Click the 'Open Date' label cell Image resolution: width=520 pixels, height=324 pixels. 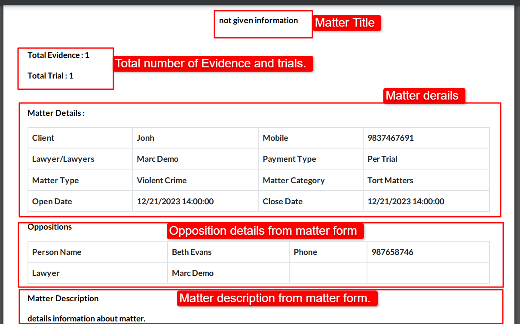tap(80, 201)
